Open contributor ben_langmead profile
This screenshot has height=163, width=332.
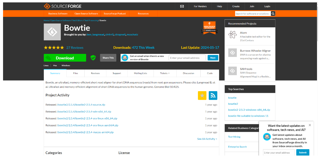click(x=95, y=34)
